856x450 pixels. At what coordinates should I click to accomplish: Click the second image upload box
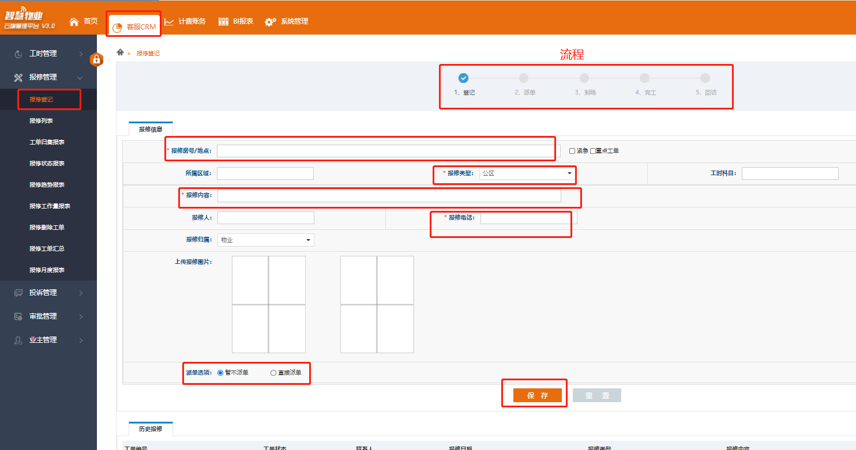point(377,304)
